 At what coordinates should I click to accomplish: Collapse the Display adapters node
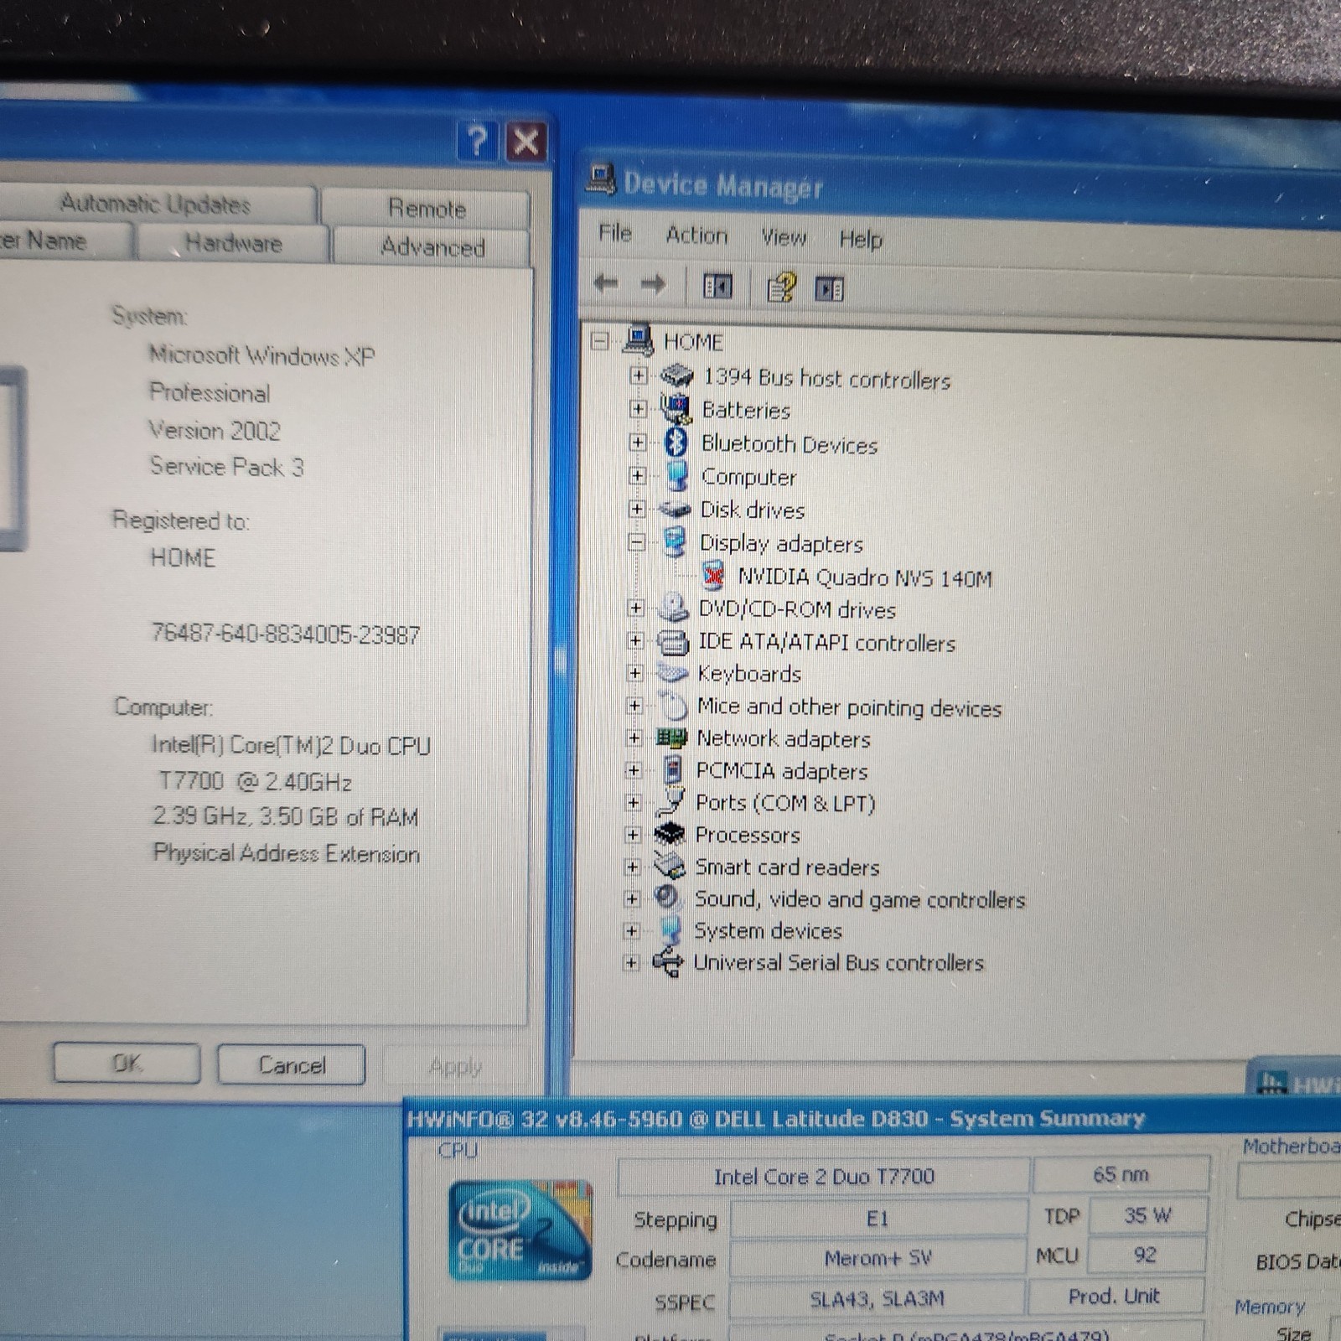coord(636,542)
